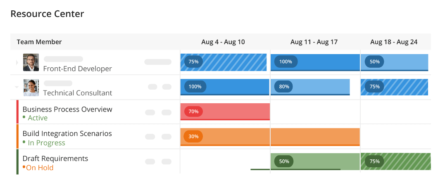
Task: Open the Business Process Overview project
Action: 67,109
